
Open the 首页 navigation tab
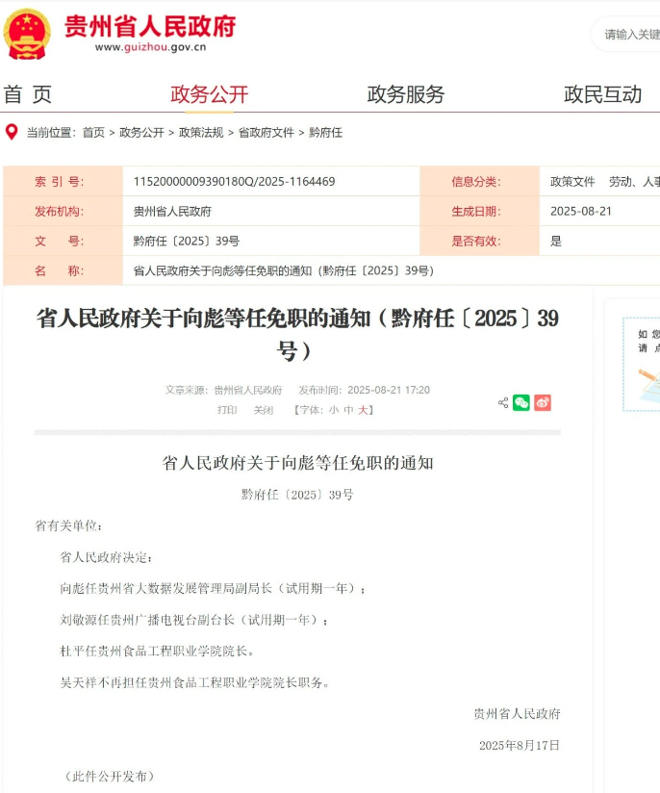click(x=27, y=94)
